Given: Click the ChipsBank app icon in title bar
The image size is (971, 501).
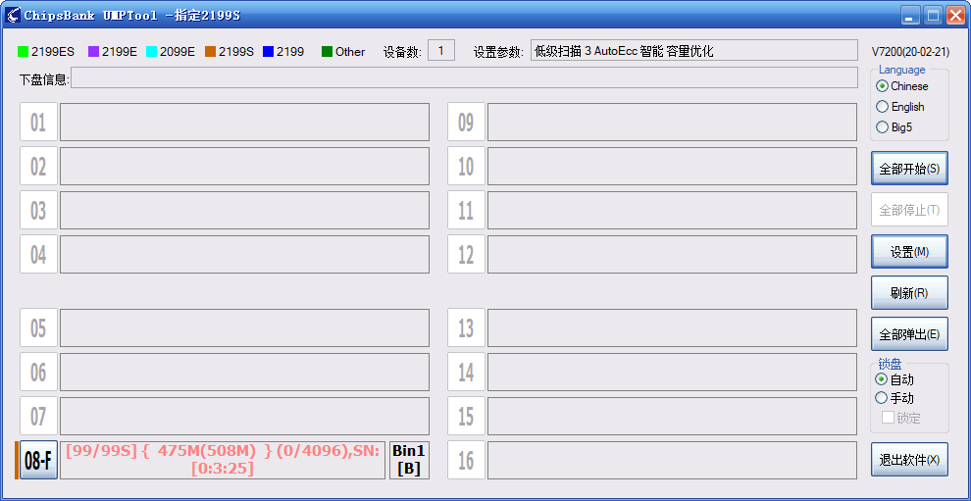Looking at the screenshot, I should 13,15.
